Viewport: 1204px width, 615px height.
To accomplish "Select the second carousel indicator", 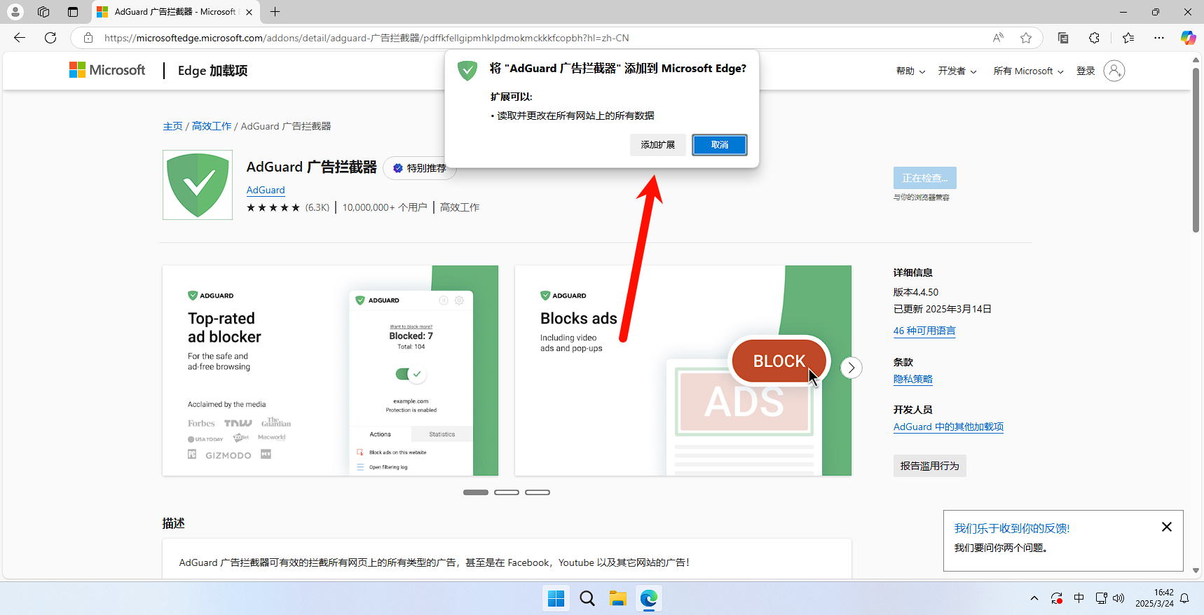I will point(507,492).
